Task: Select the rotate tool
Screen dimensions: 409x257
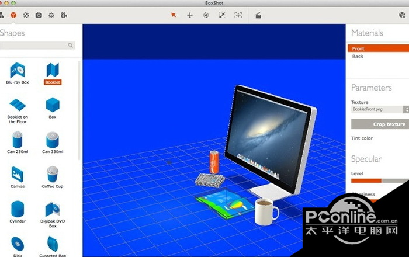Action: point(206,15)
